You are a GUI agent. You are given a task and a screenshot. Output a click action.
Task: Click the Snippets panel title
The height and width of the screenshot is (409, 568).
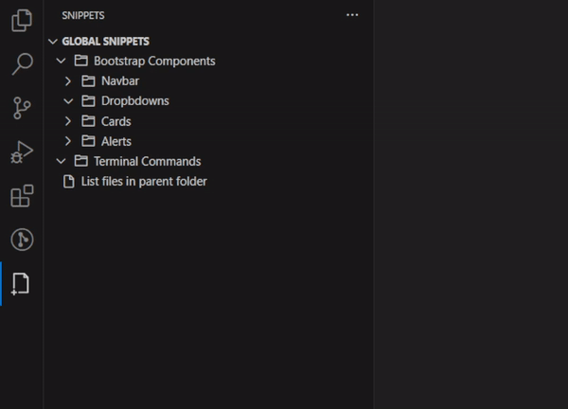pyautogui.click(x=83, y=15)
